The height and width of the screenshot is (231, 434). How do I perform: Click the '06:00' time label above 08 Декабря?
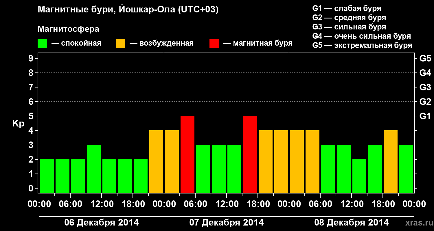(321, 204)
